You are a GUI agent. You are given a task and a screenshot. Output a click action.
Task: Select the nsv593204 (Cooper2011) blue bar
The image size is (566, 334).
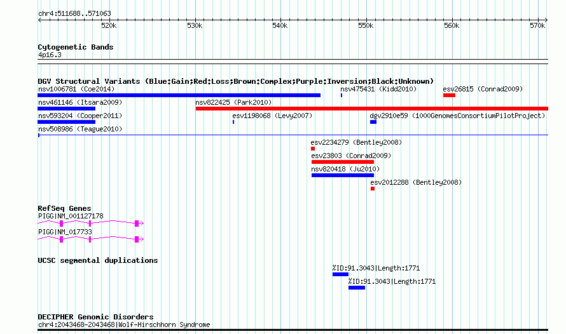(66, 122)
